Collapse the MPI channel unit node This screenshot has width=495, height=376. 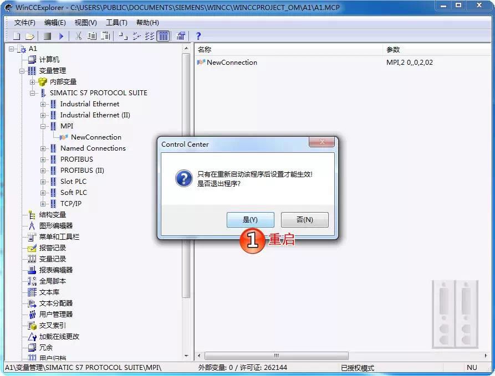point(43,126)
